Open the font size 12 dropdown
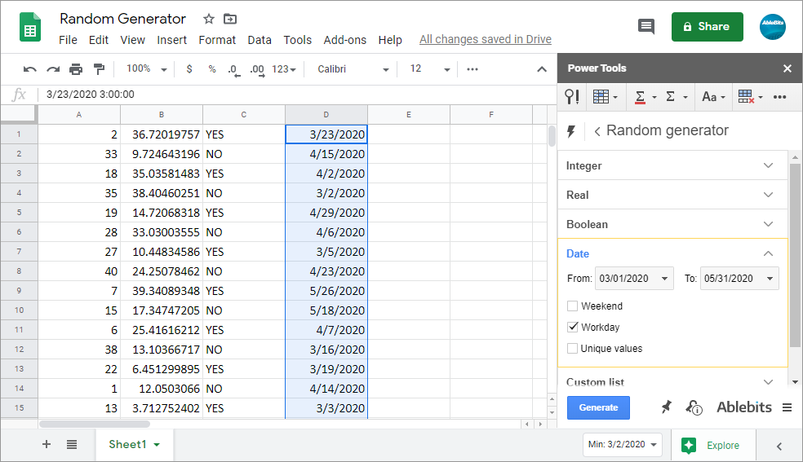Screen dimensions: 803x462 (x=430, y=69)
